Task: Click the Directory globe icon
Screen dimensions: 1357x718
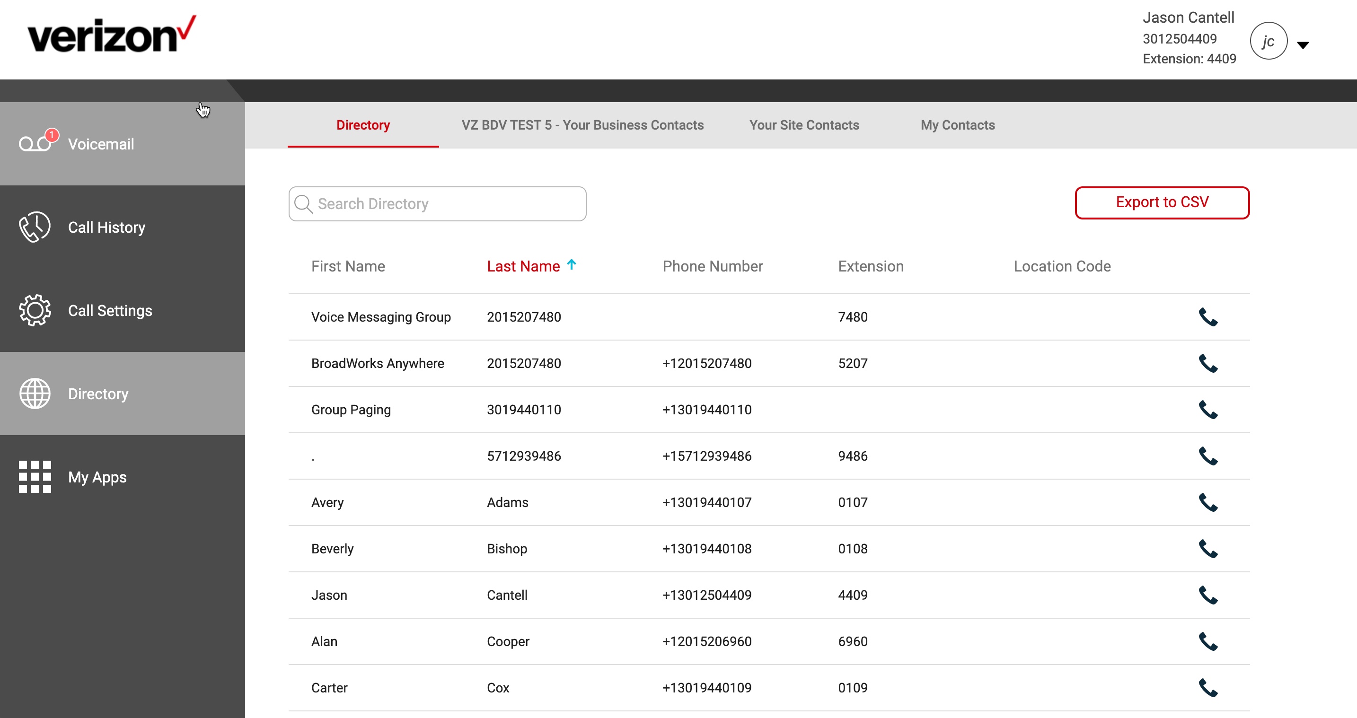Action: [33, 393]
